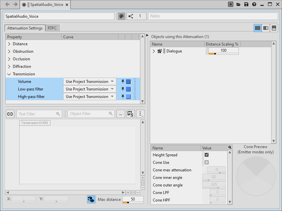This screenshot has height=211, width=282.
Task: Open the help question mark icon
Action: 254,5
